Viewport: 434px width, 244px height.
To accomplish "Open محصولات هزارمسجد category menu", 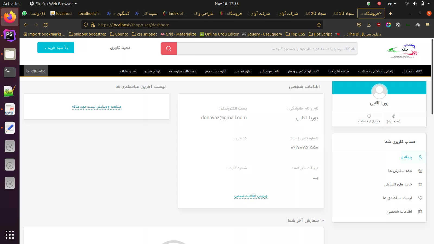I will pyautogui.click(x=182, y=71).
